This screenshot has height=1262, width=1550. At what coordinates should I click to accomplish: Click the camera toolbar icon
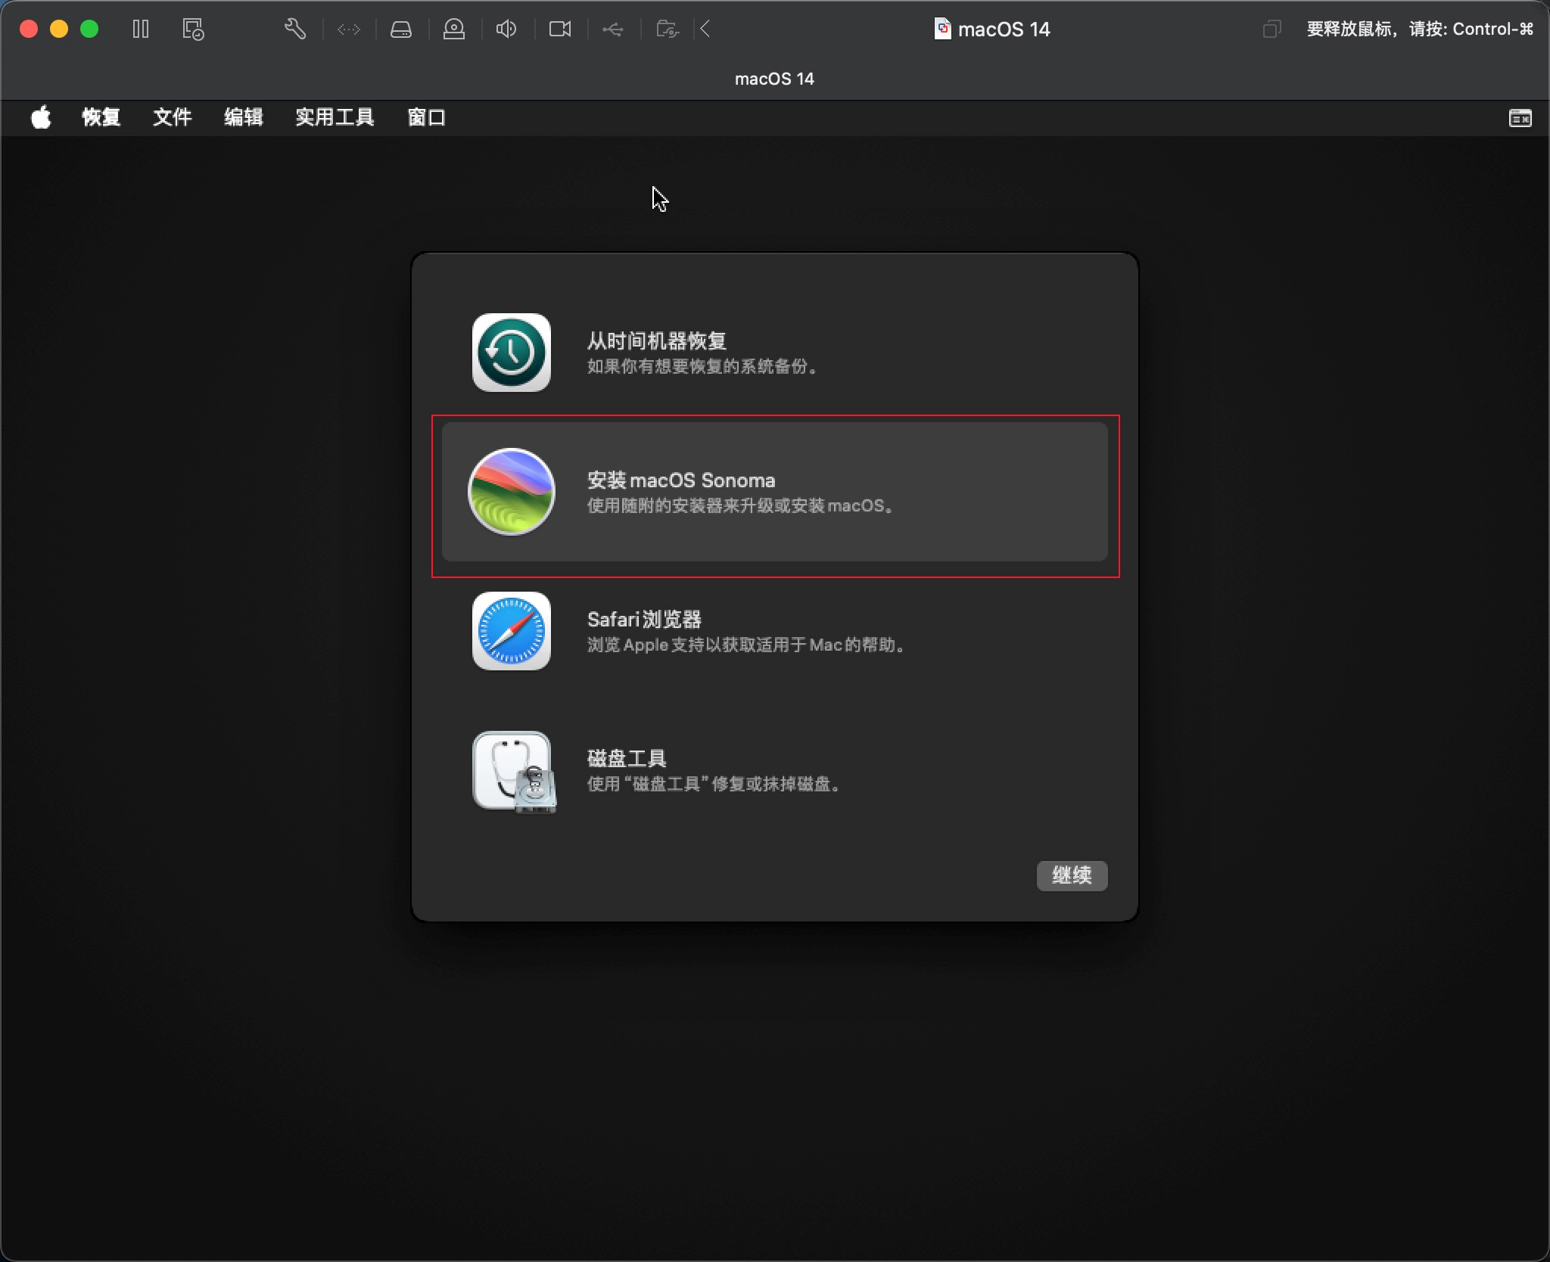tap(560, 30)
